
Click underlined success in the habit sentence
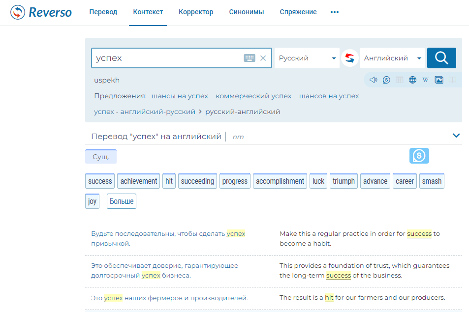[x=419, y=234]
